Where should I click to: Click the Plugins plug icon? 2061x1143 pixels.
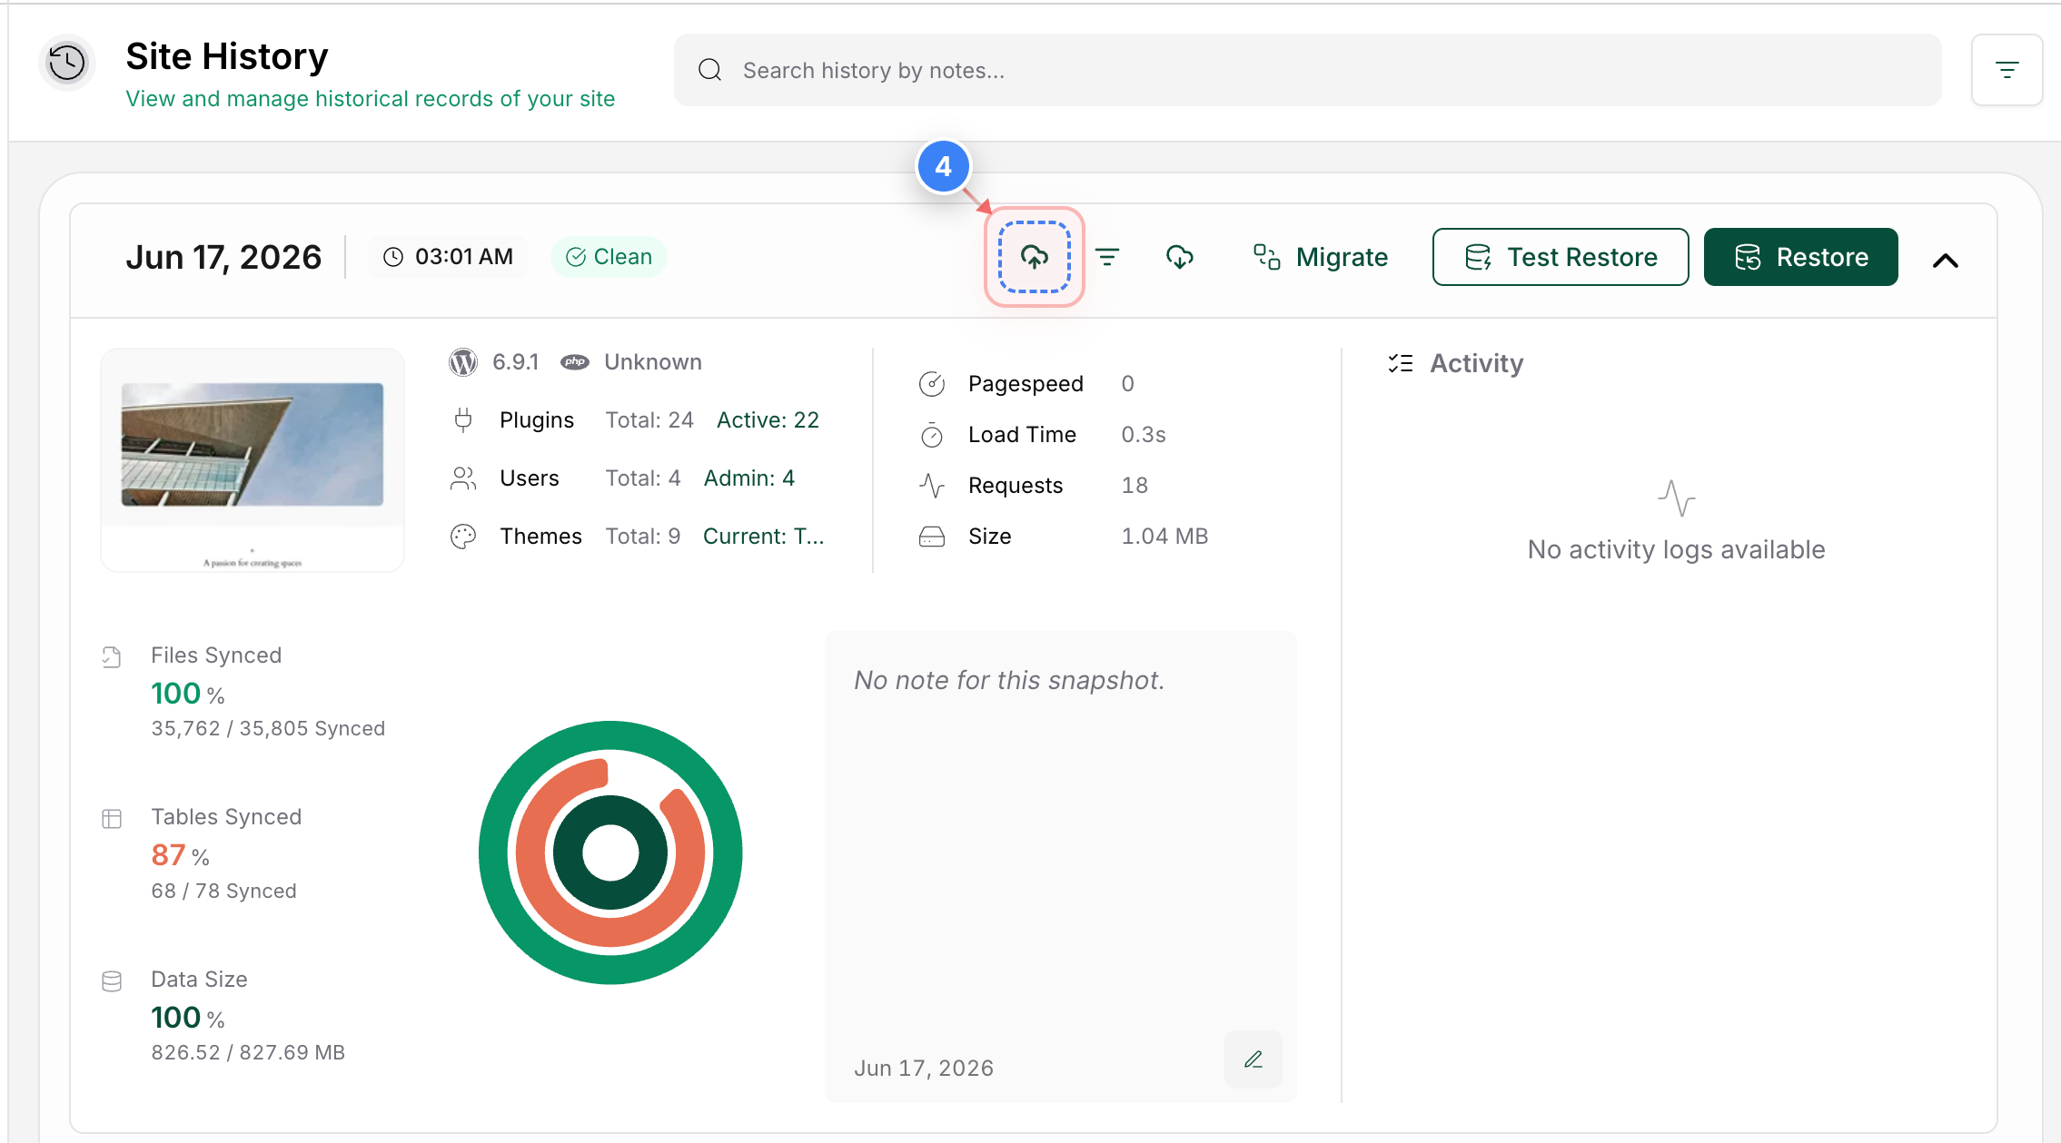tap(463, 420)
